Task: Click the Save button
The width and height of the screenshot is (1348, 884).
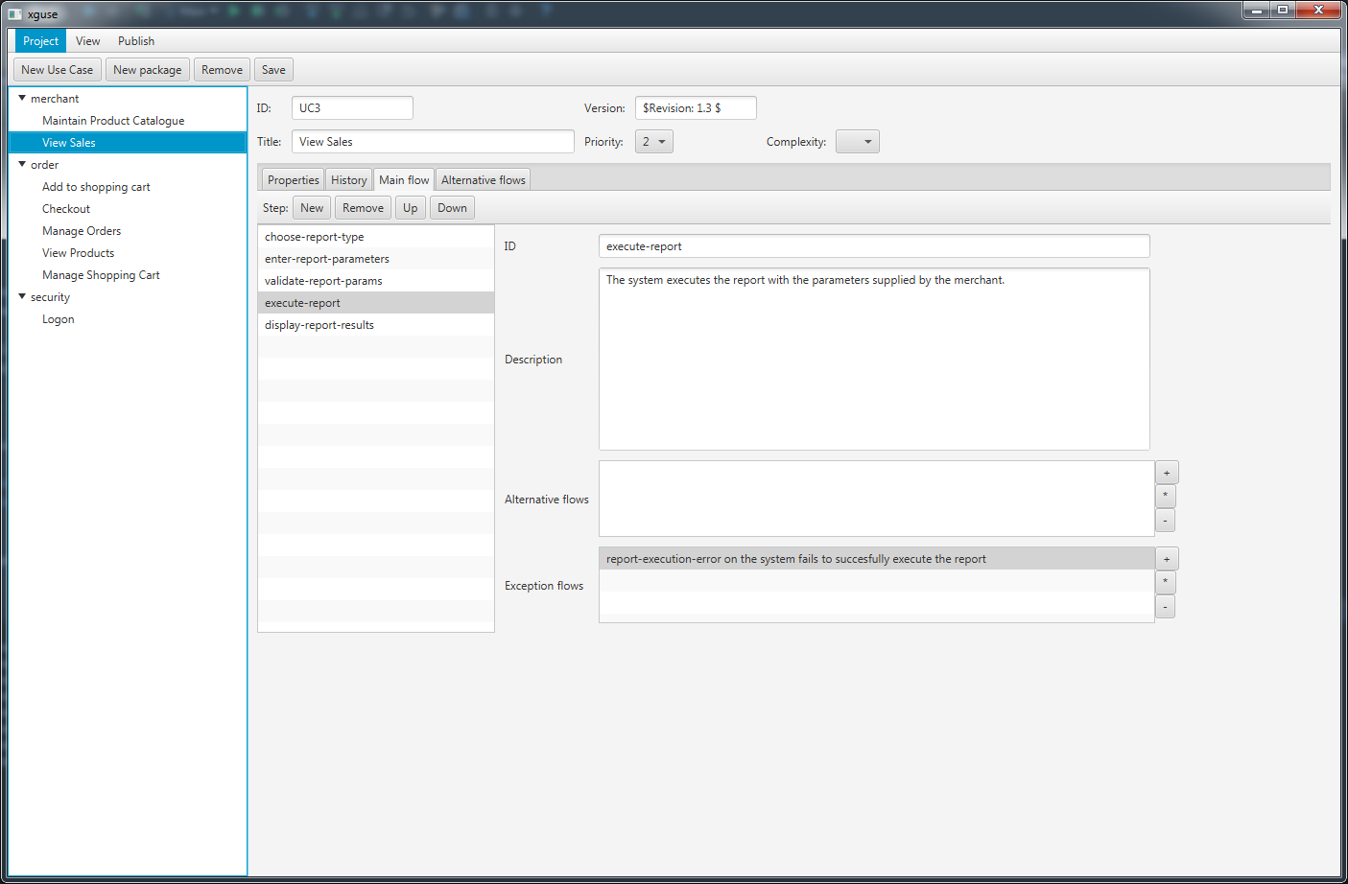Action: pyautogui.click(x=273, y=70)
